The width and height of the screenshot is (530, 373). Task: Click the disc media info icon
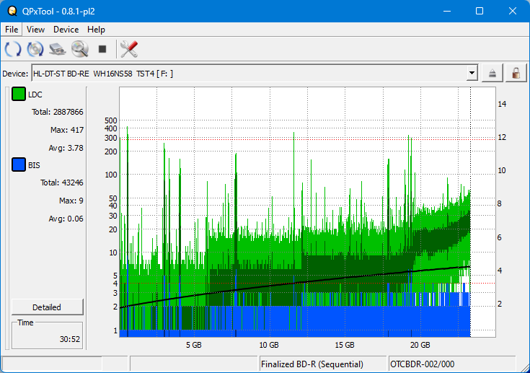tap(35, 49)
